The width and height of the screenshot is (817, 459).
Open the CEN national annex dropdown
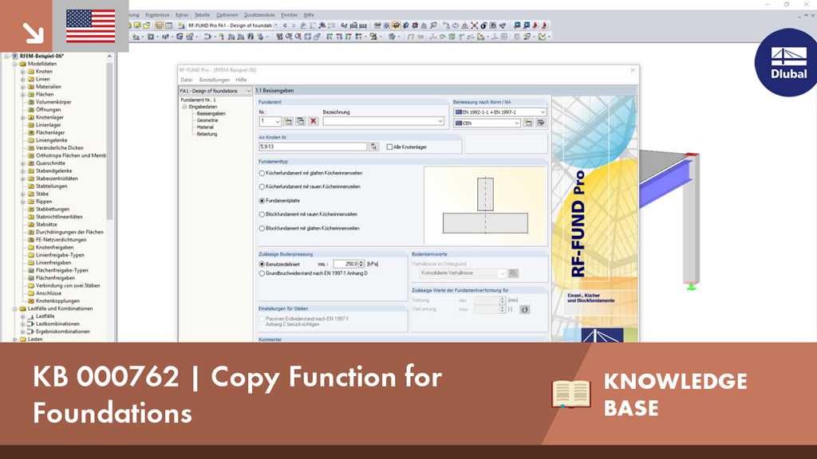[x=487, y=124]
